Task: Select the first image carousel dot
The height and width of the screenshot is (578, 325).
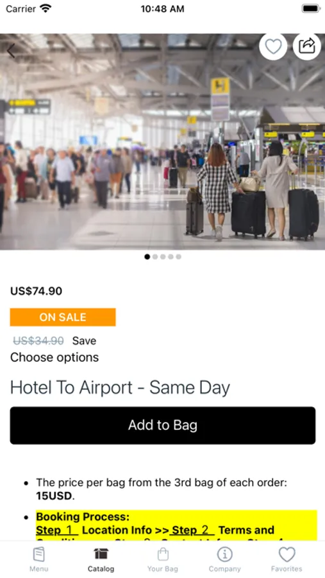Action: coord(147,256)
